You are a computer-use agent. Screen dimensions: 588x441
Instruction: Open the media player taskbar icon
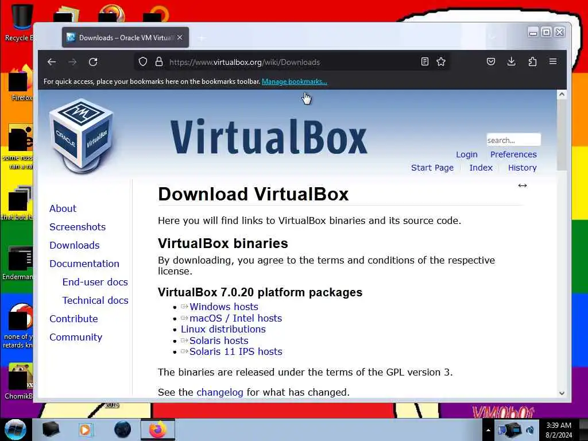[86, 430]
